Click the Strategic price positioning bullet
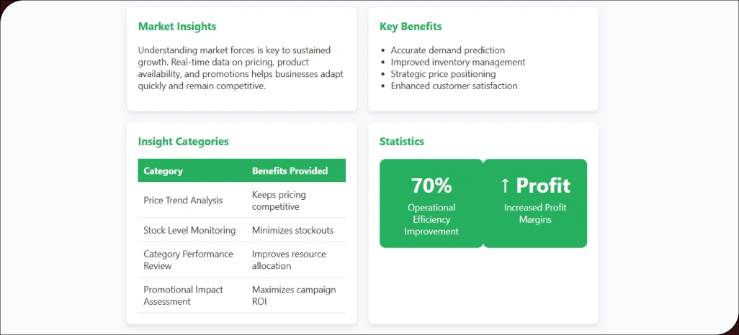Viewport: 739px width, 335px height. (x=443, y=74)
